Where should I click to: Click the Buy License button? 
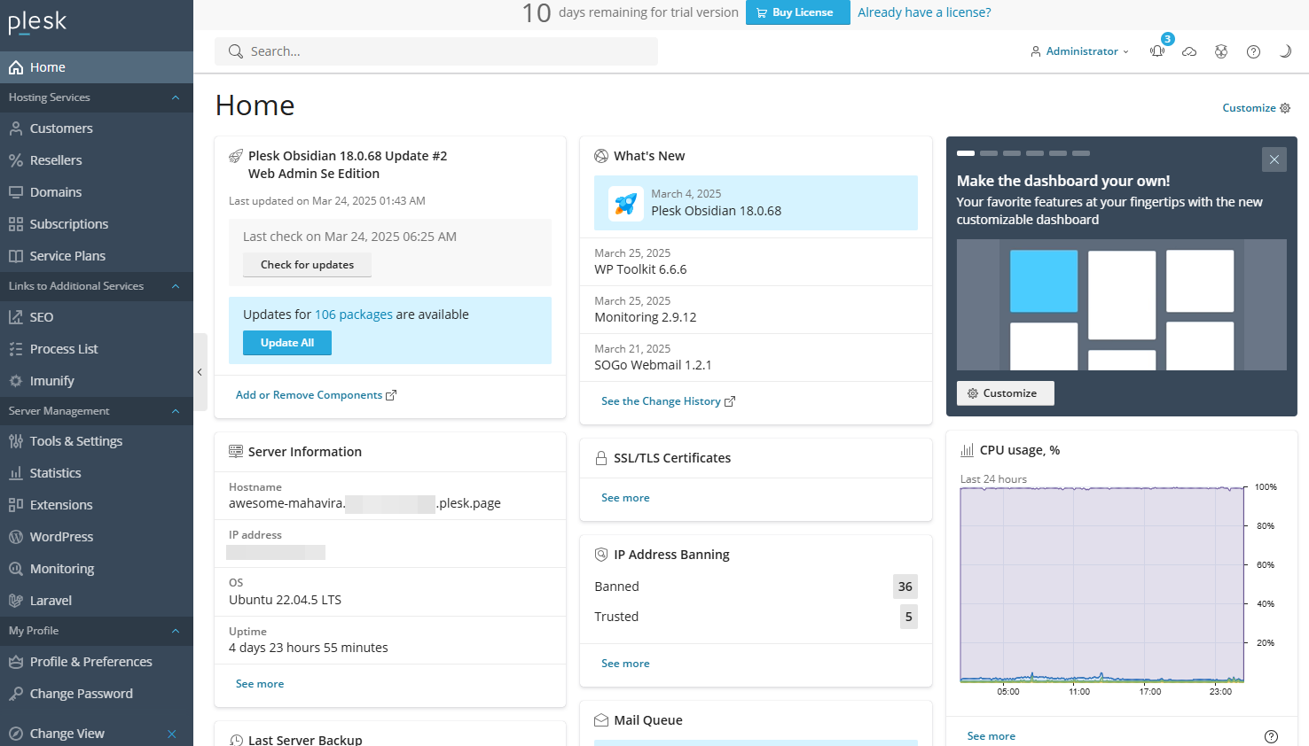point(798,12)
